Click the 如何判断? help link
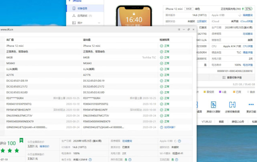Viewport: 257px width, 162px height. [170, 127]
